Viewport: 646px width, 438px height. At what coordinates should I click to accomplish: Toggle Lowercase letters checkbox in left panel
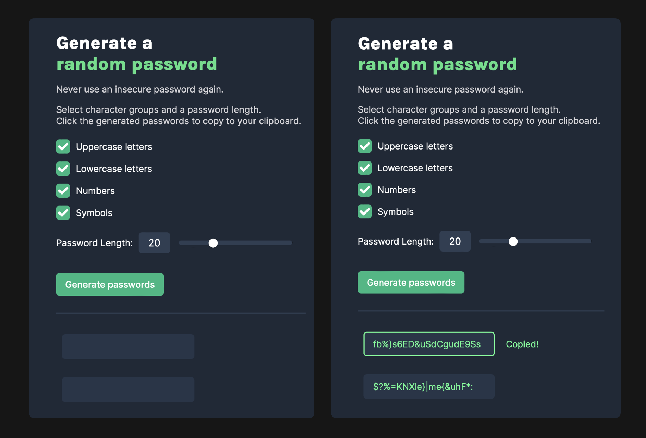[x=63, y=169]
